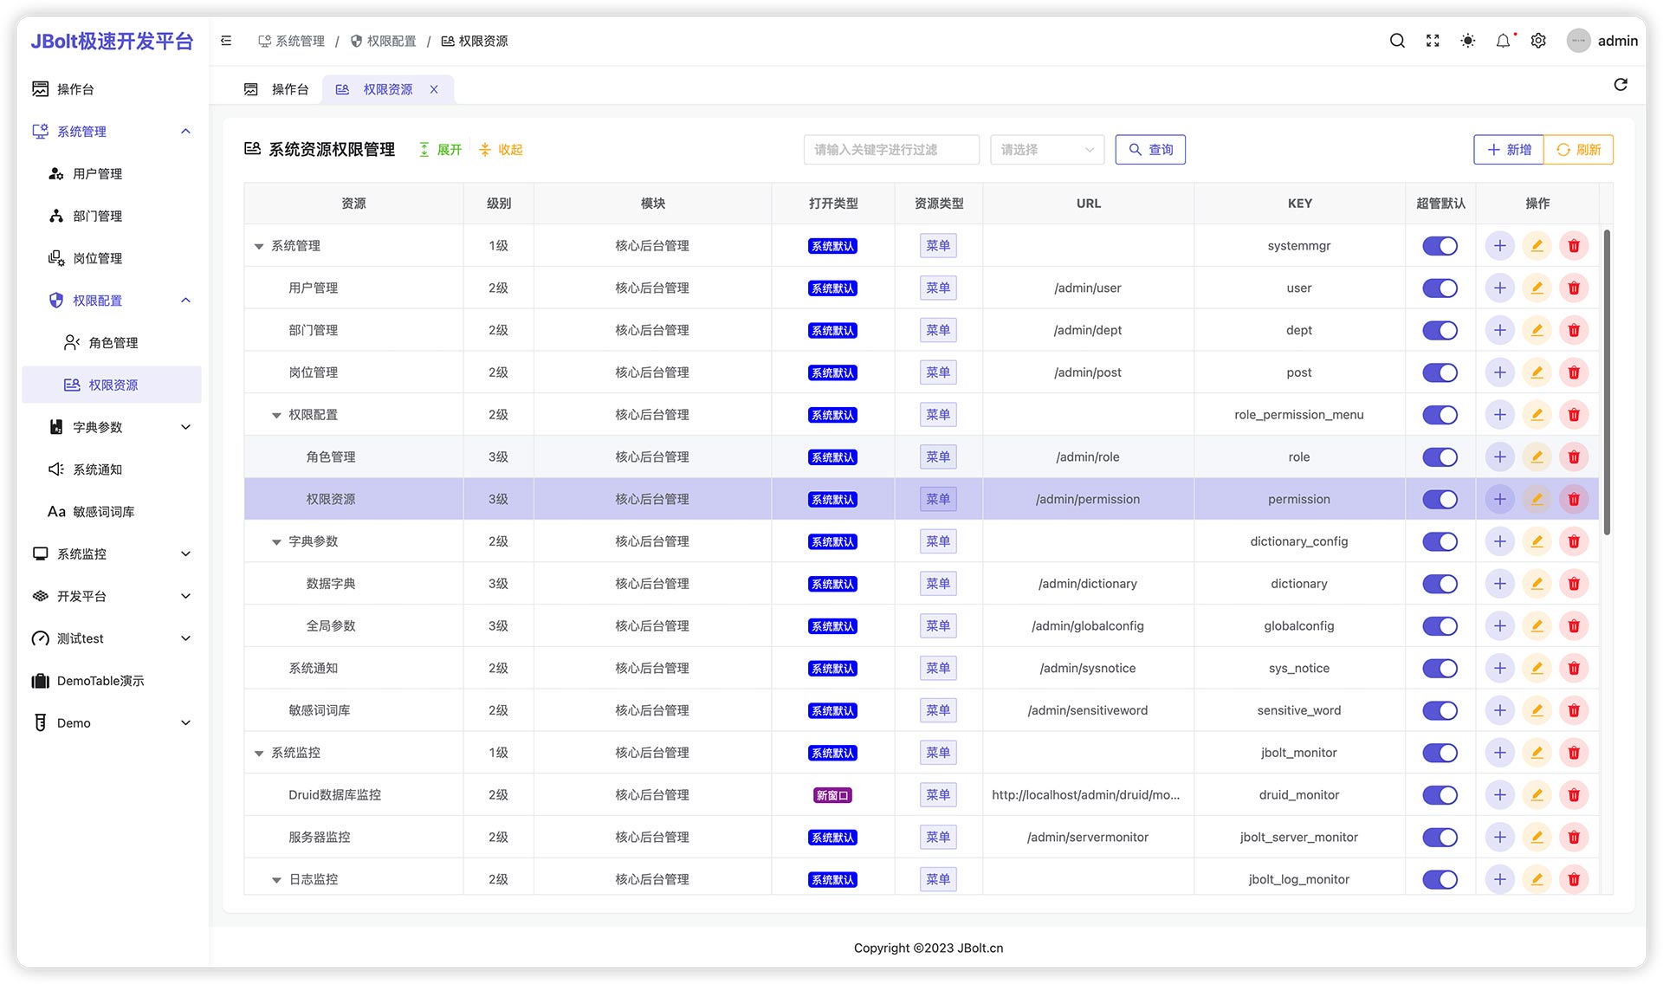This screenshot has height=984, width=1663.
Task: Close the 权限资源 tab
Action: 434,89
